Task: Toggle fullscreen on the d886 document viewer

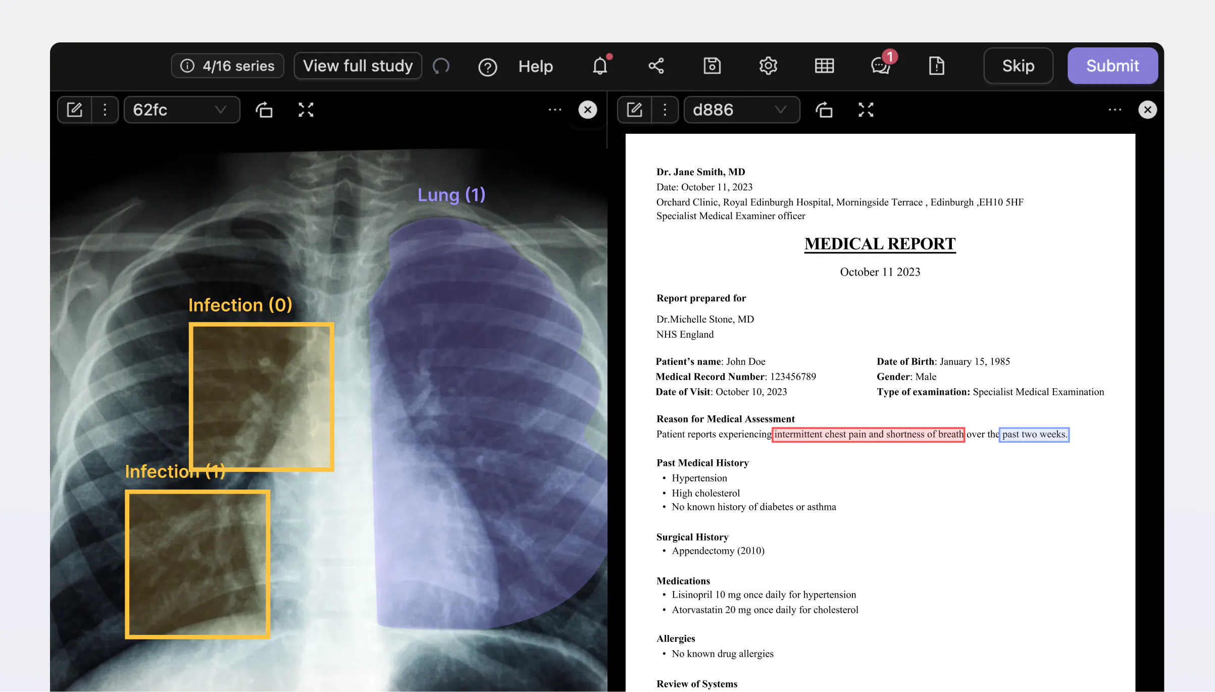Action: click(866, 110)
